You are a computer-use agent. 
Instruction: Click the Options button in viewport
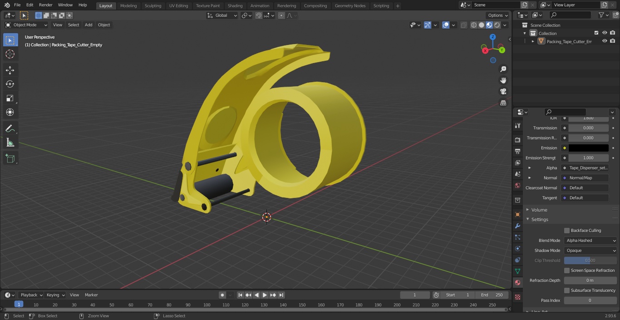pyautogui.click(x=498, y=15)
